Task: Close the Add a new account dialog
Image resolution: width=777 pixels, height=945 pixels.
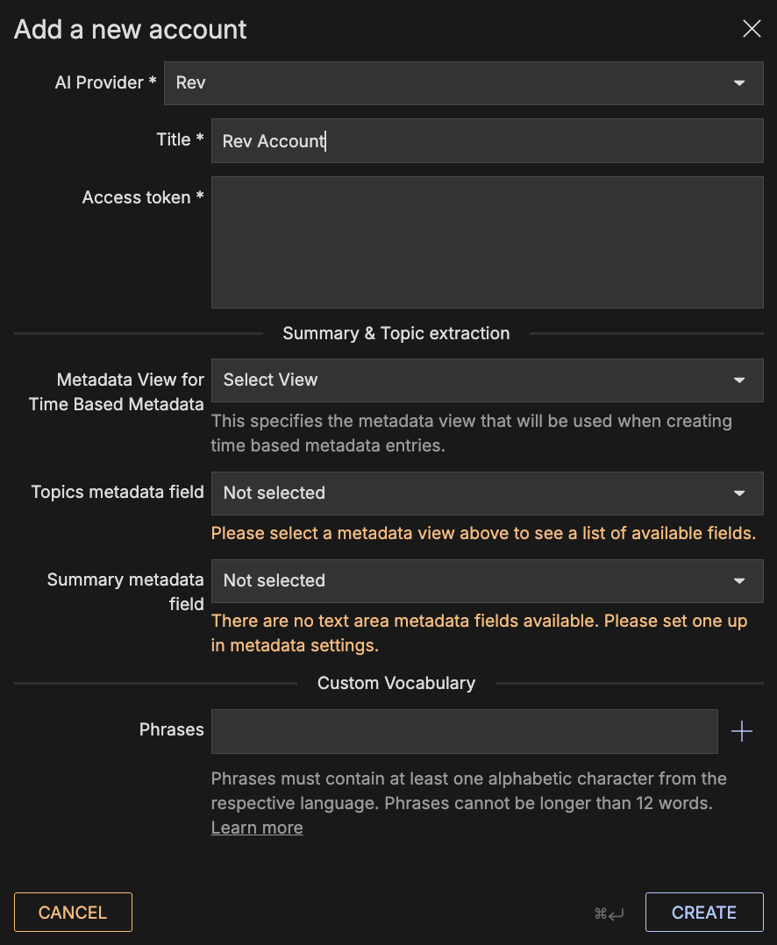Action: click(752, 29)
